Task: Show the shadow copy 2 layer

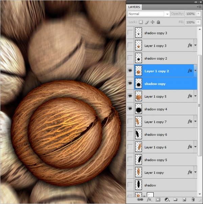Action: point(130,58)
